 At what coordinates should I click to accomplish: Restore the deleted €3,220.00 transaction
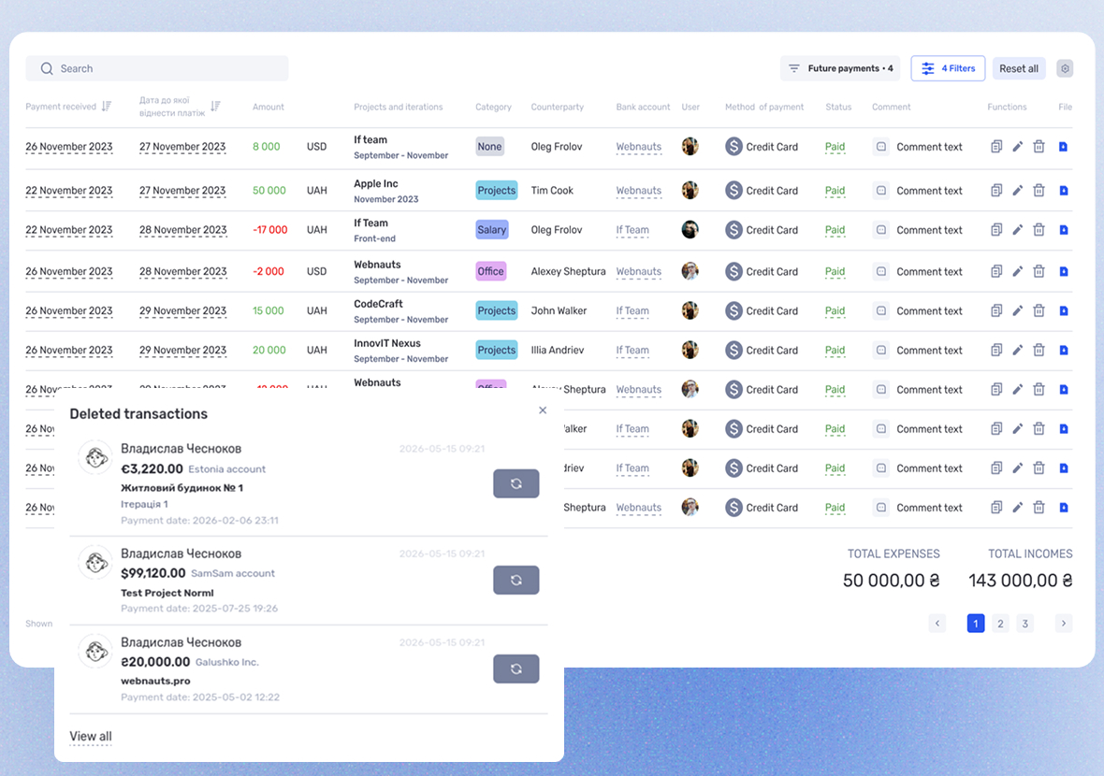[x=516, y=483]
